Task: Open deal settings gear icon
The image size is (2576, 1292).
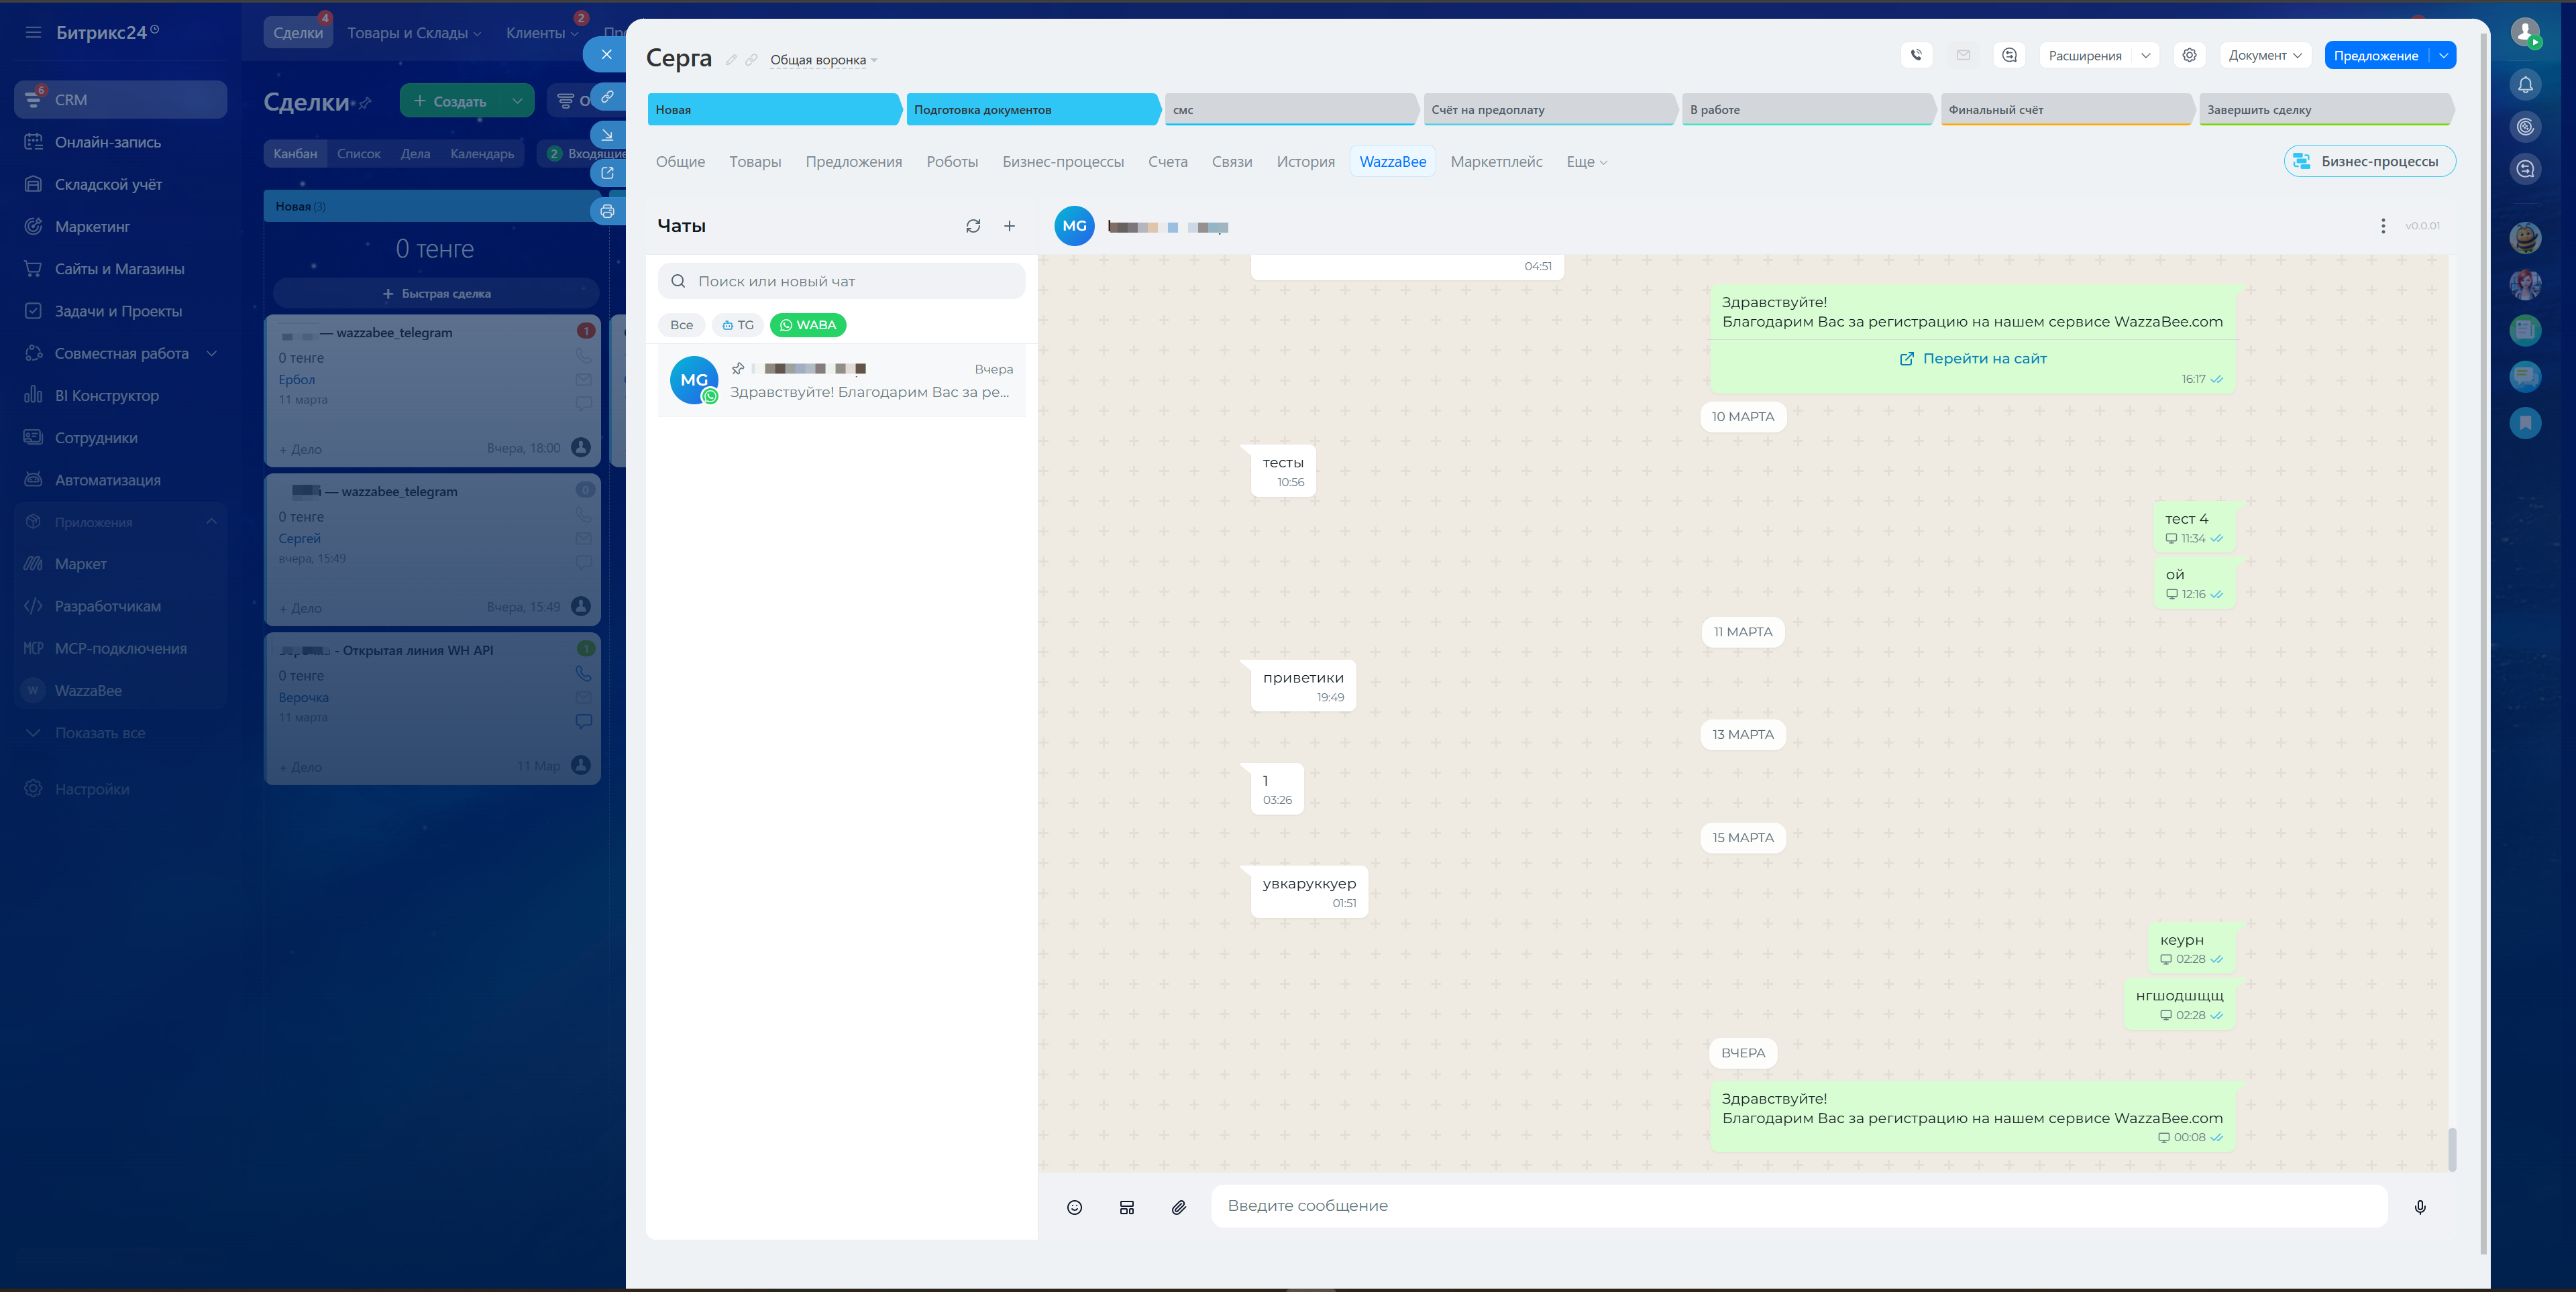Action: tap(2189, 55)
